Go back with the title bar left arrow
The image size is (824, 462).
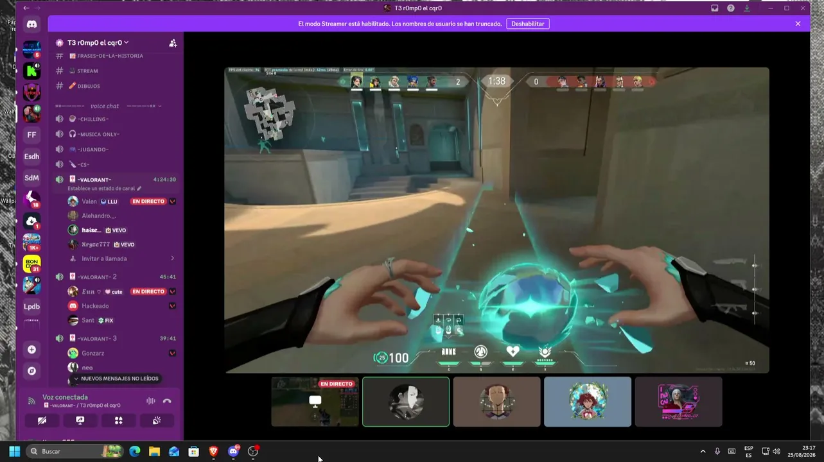(26, 8)
